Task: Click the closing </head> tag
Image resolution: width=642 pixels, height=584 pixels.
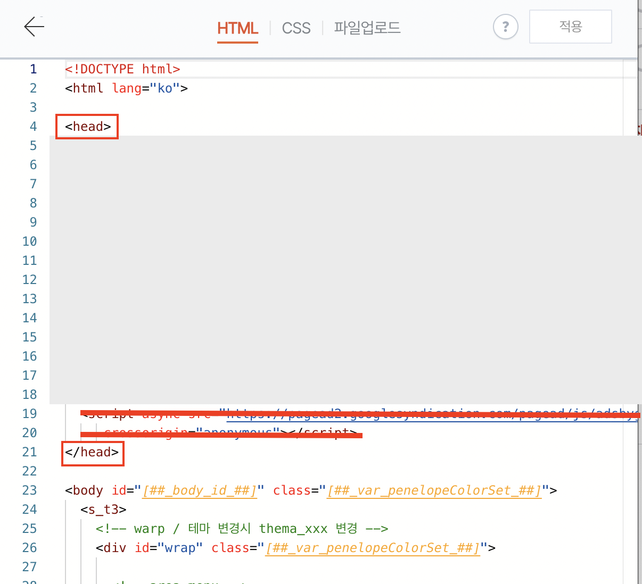Action: click(x=92, y=452)
